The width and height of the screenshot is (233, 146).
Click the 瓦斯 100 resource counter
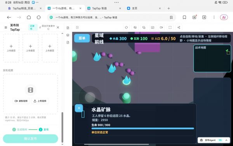139,39
